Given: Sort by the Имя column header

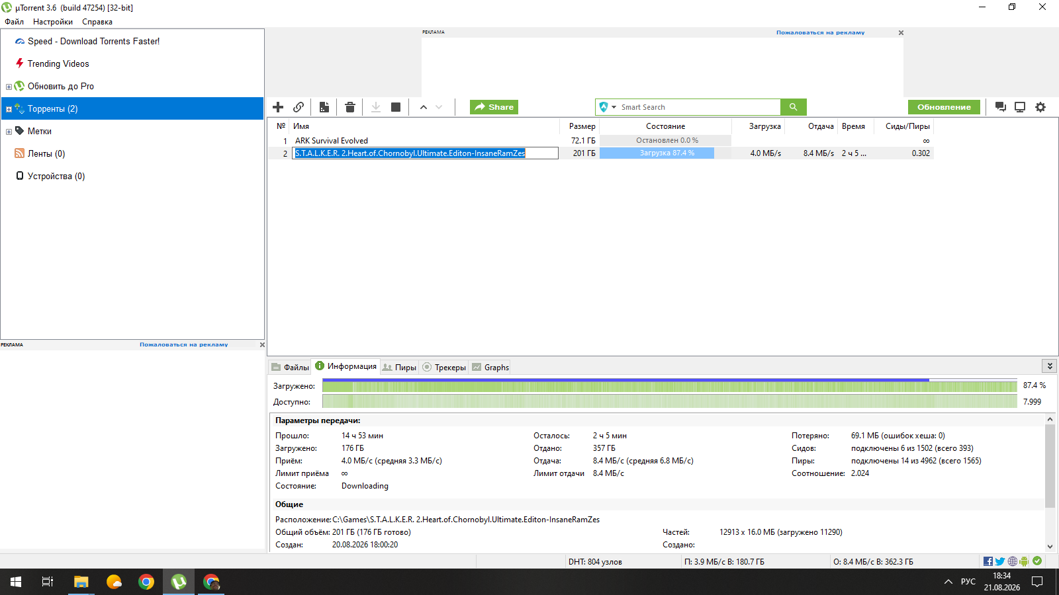Looking at the screenshot, I should point(426,126).
